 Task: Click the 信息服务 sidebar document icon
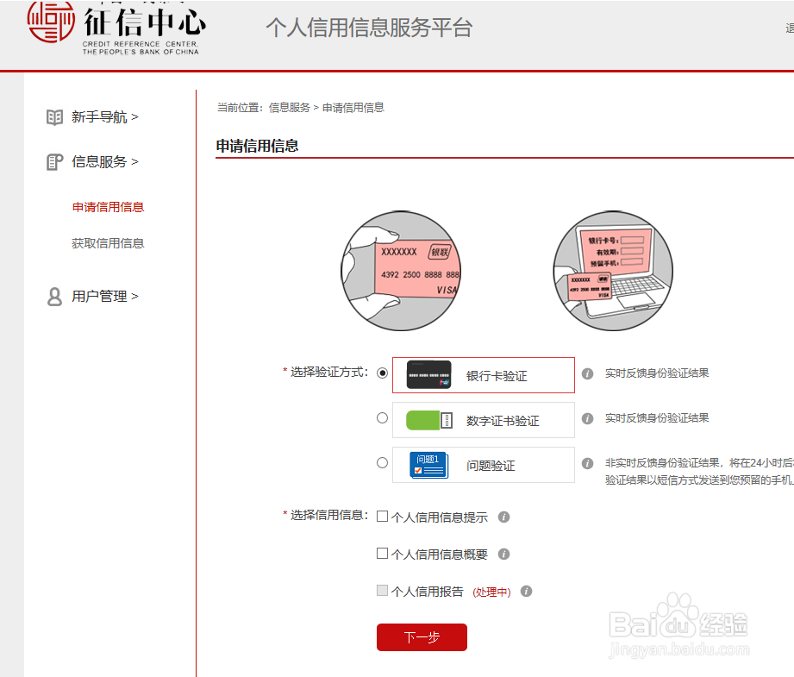54,161
